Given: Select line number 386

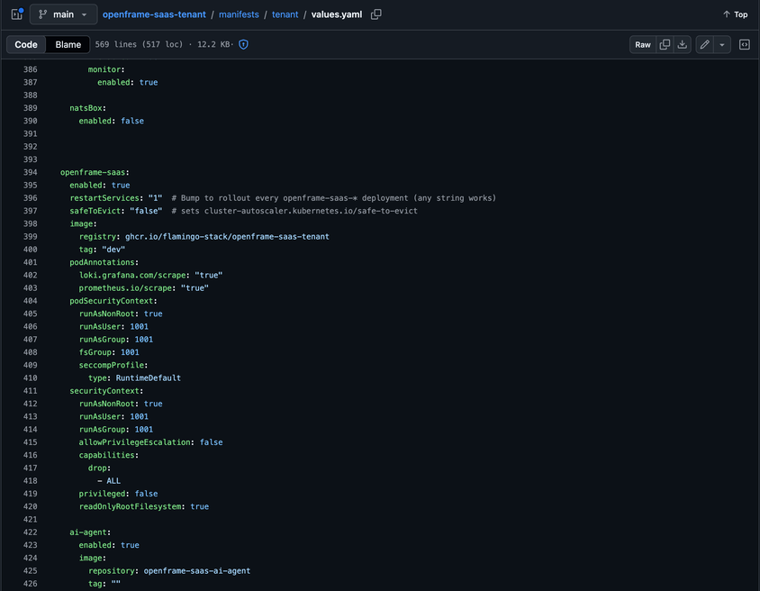Looking at the screenshot, I should (30, 69).
